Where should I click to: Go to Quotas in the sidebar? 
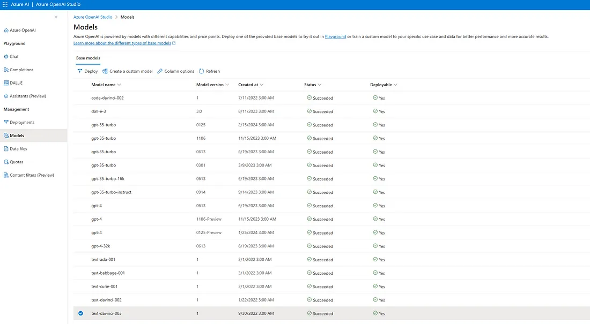(x=17, y=162)
